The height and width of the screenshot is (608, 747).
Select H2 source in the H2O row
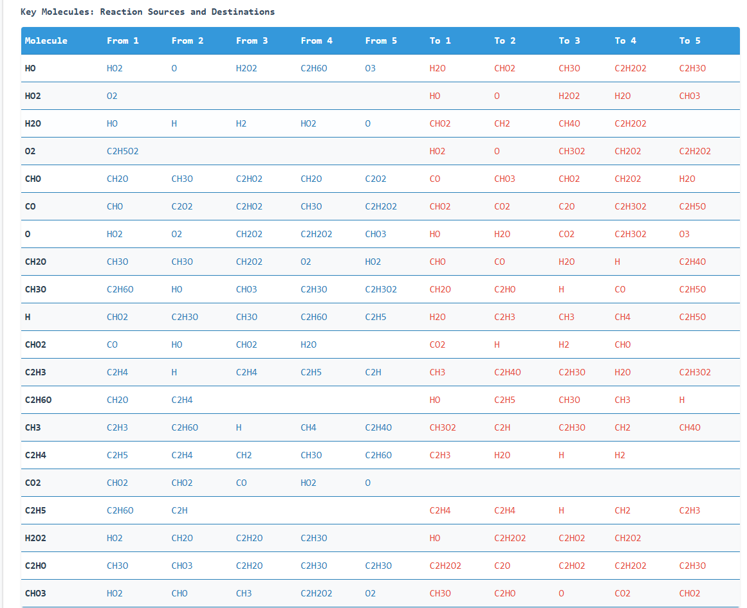(x=241, y=123)
